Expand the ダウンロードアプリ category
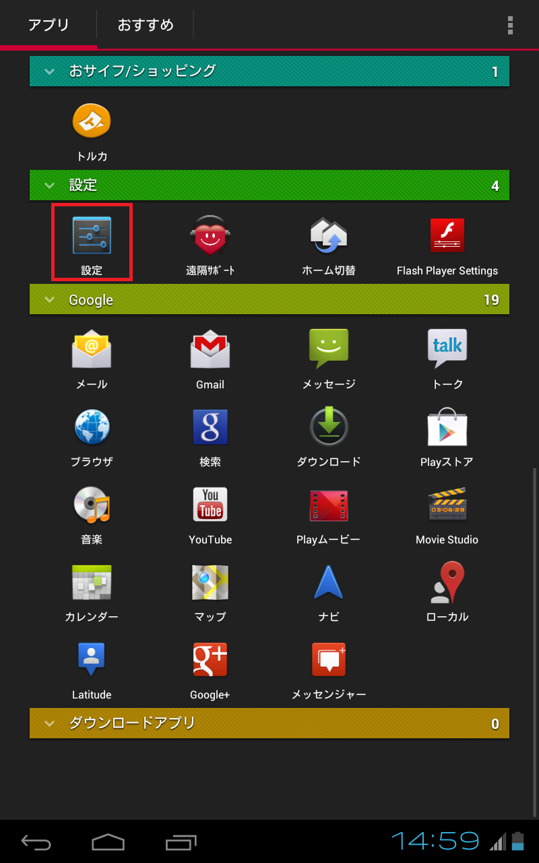Viewport: 539px width, 863px height. point(269,723)
